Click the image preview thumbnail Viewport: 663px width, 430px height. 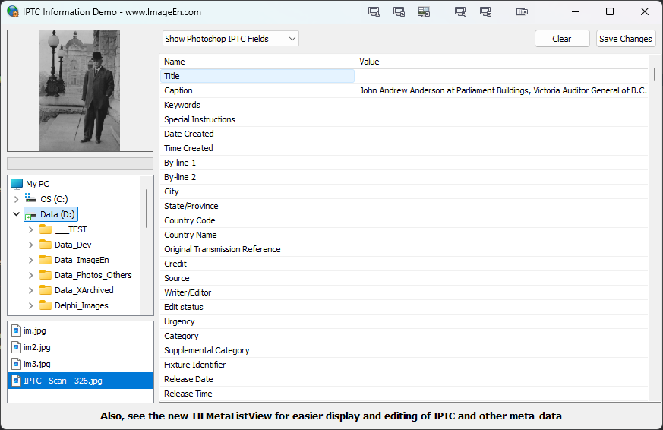[80, 90]
